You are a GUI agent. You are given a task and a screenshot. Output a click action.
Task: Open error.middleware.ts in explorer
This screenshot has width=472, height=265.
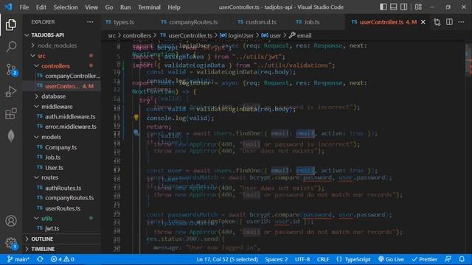click(71, 127)
